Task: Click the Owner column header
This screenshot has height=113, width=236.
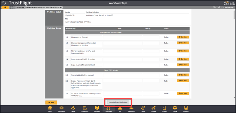Action: (119, 29)
